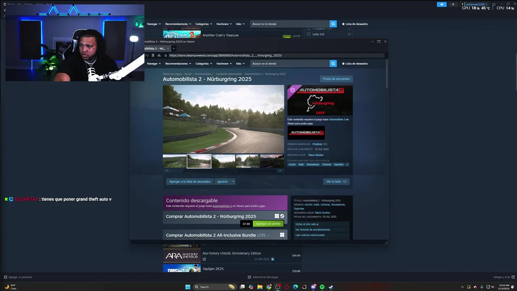
Task: Open Punto de encuentro hub button
Action: click(336, 79)
